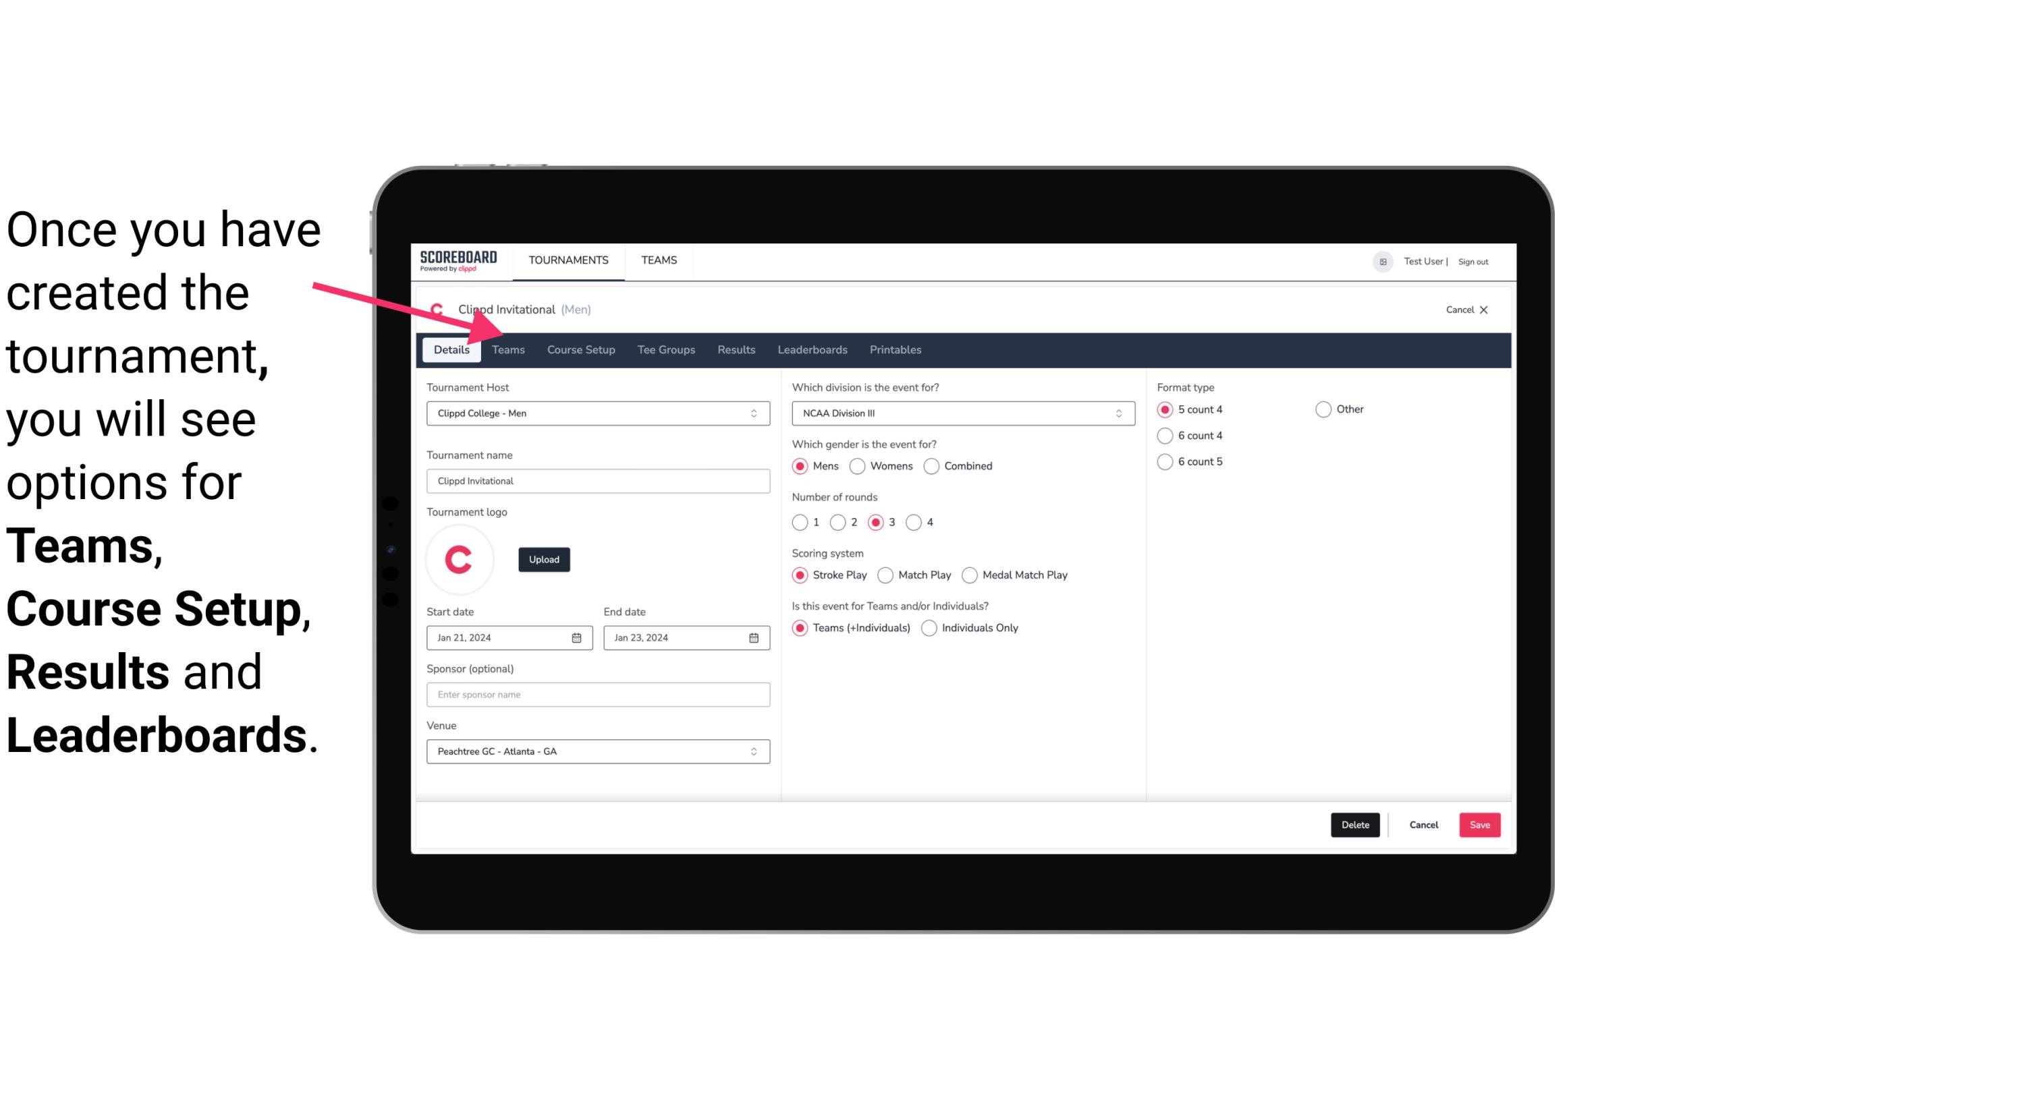Switch to the Course Setup tab

tap(579, 349)
